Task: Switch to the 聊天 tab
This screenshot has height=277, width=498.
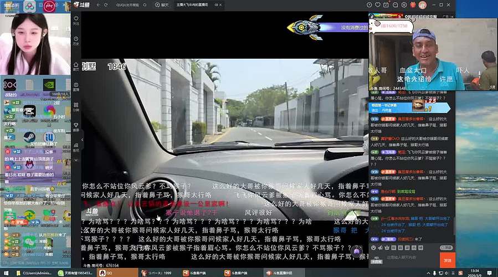Action: (162, 4)
